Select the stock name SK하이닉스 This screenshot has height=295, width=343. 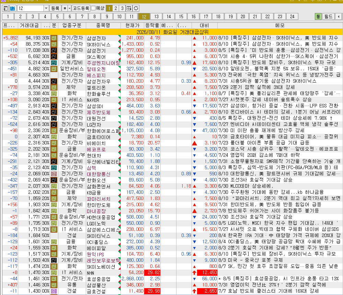tap(99, 44)
